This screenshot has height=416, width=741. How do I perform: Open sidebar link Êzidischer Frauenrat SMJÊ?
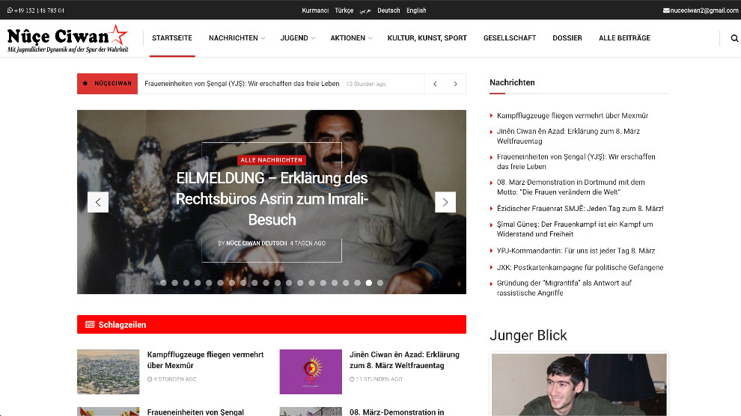point(580,208)
